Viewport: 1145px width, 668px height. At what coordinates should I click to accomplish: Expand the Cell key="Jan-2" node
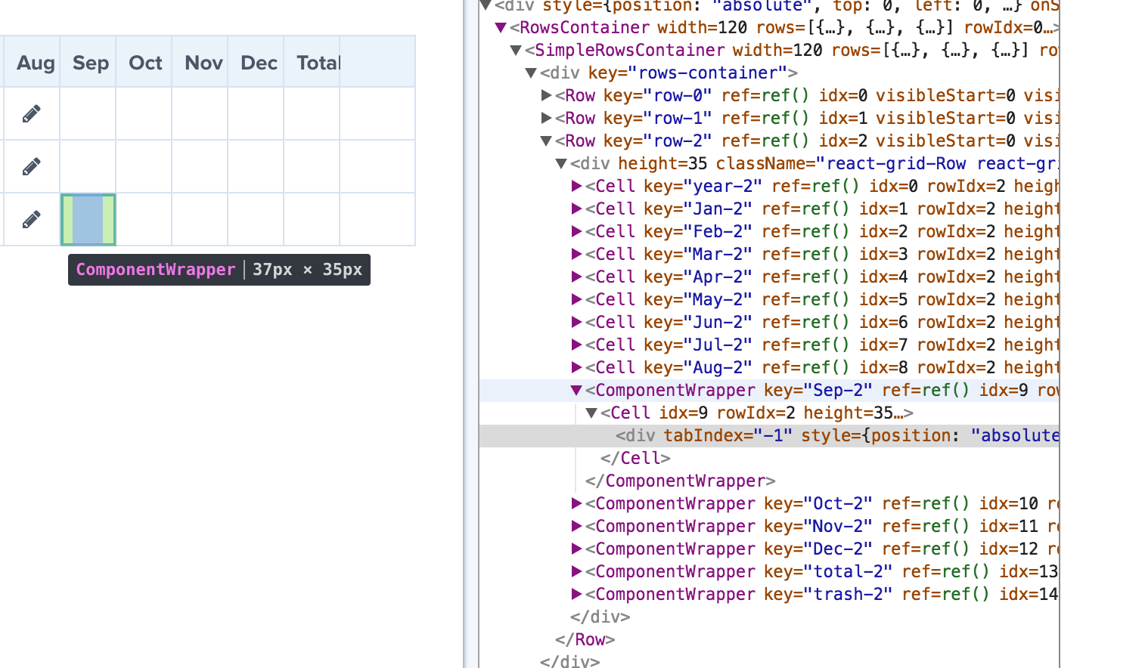[x=576, y=209]
